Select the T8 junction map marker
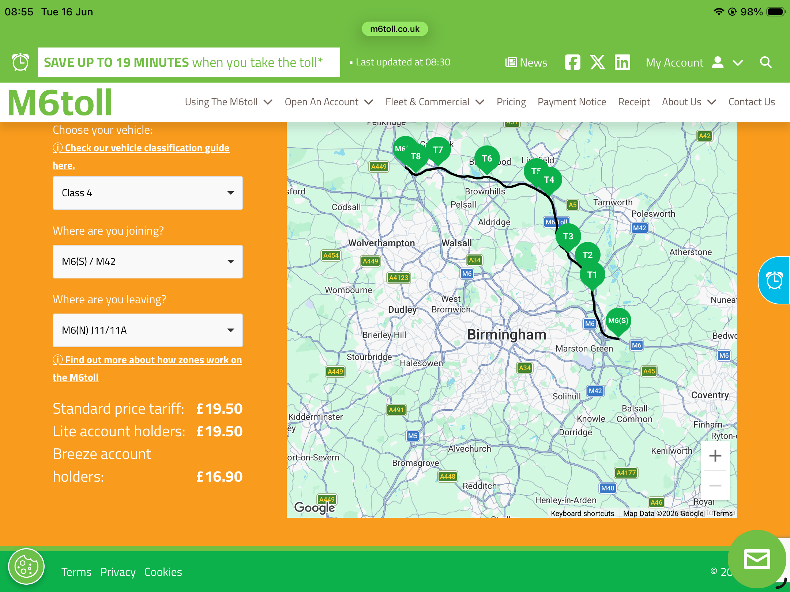 (x=416, y=158)
